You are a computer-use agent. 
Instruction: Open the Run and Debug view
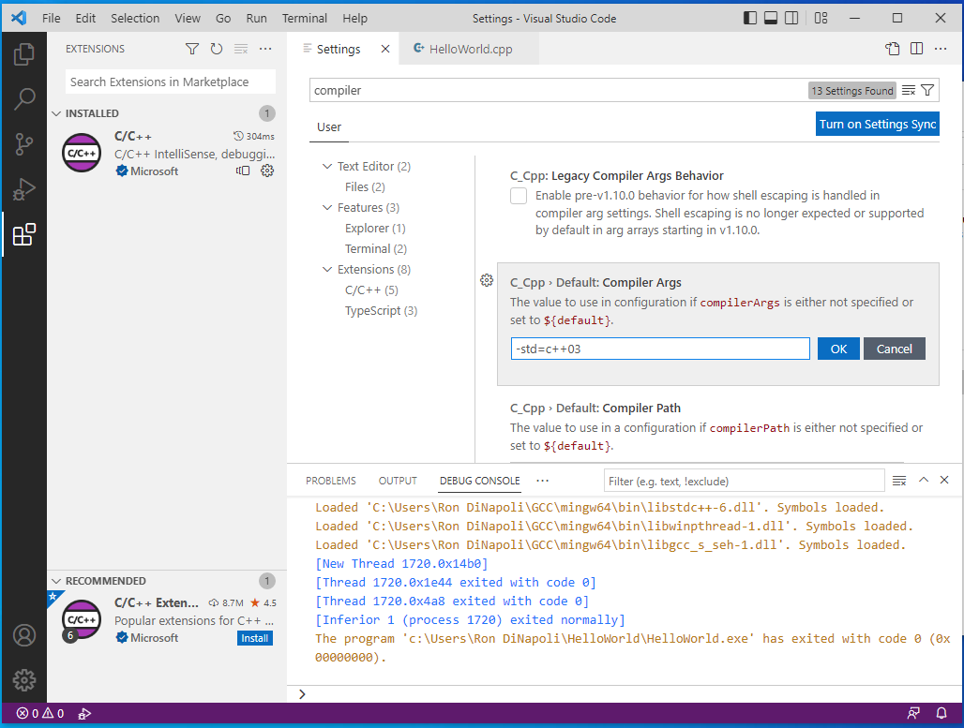point(24,190)
